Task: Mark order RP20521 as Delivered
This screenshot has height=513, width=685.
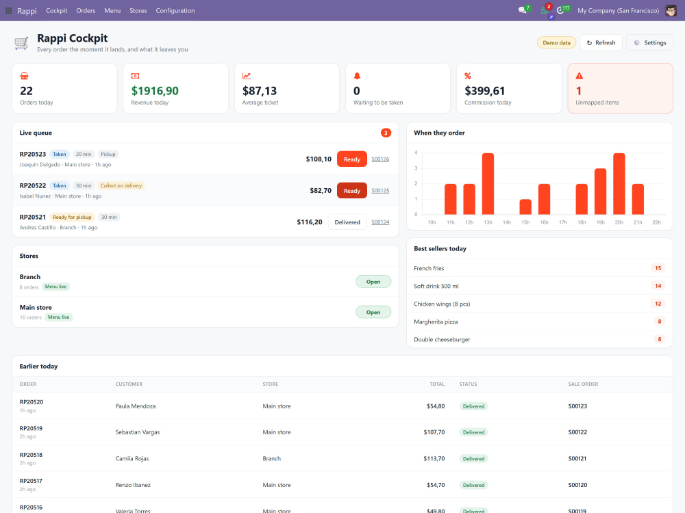Action: 347,222
